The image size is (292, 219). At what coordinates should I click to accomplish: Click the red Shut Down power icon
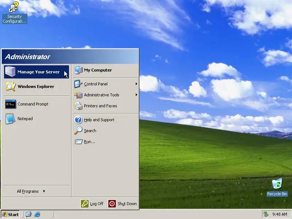tap(112, 204)
